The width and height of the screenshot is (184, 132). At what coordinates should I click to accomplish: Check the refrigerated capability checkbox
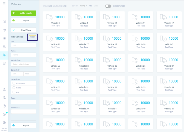coord(14,83)
